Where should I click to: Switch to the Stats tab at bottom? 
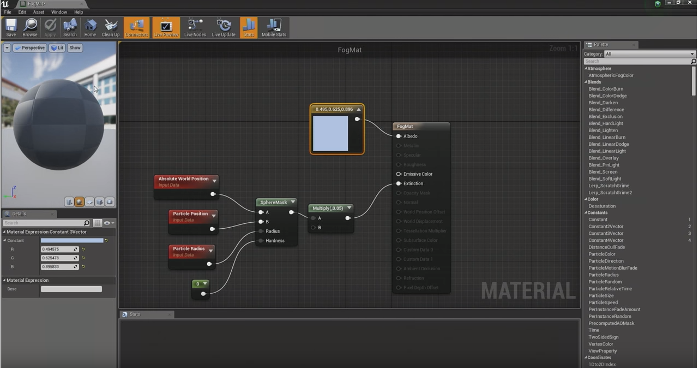tap(134, 314)
